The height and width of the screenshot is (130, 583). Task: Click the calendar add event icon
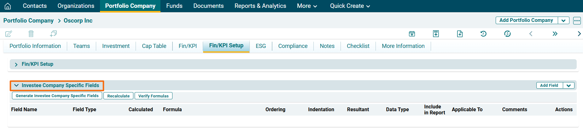pyautogui.click(x=412, y=34)
